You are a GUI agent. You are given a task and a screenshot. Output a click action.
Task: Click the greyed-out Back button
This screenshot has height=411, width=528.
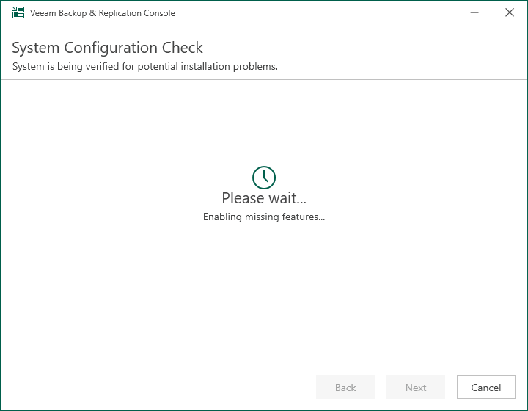345,387
